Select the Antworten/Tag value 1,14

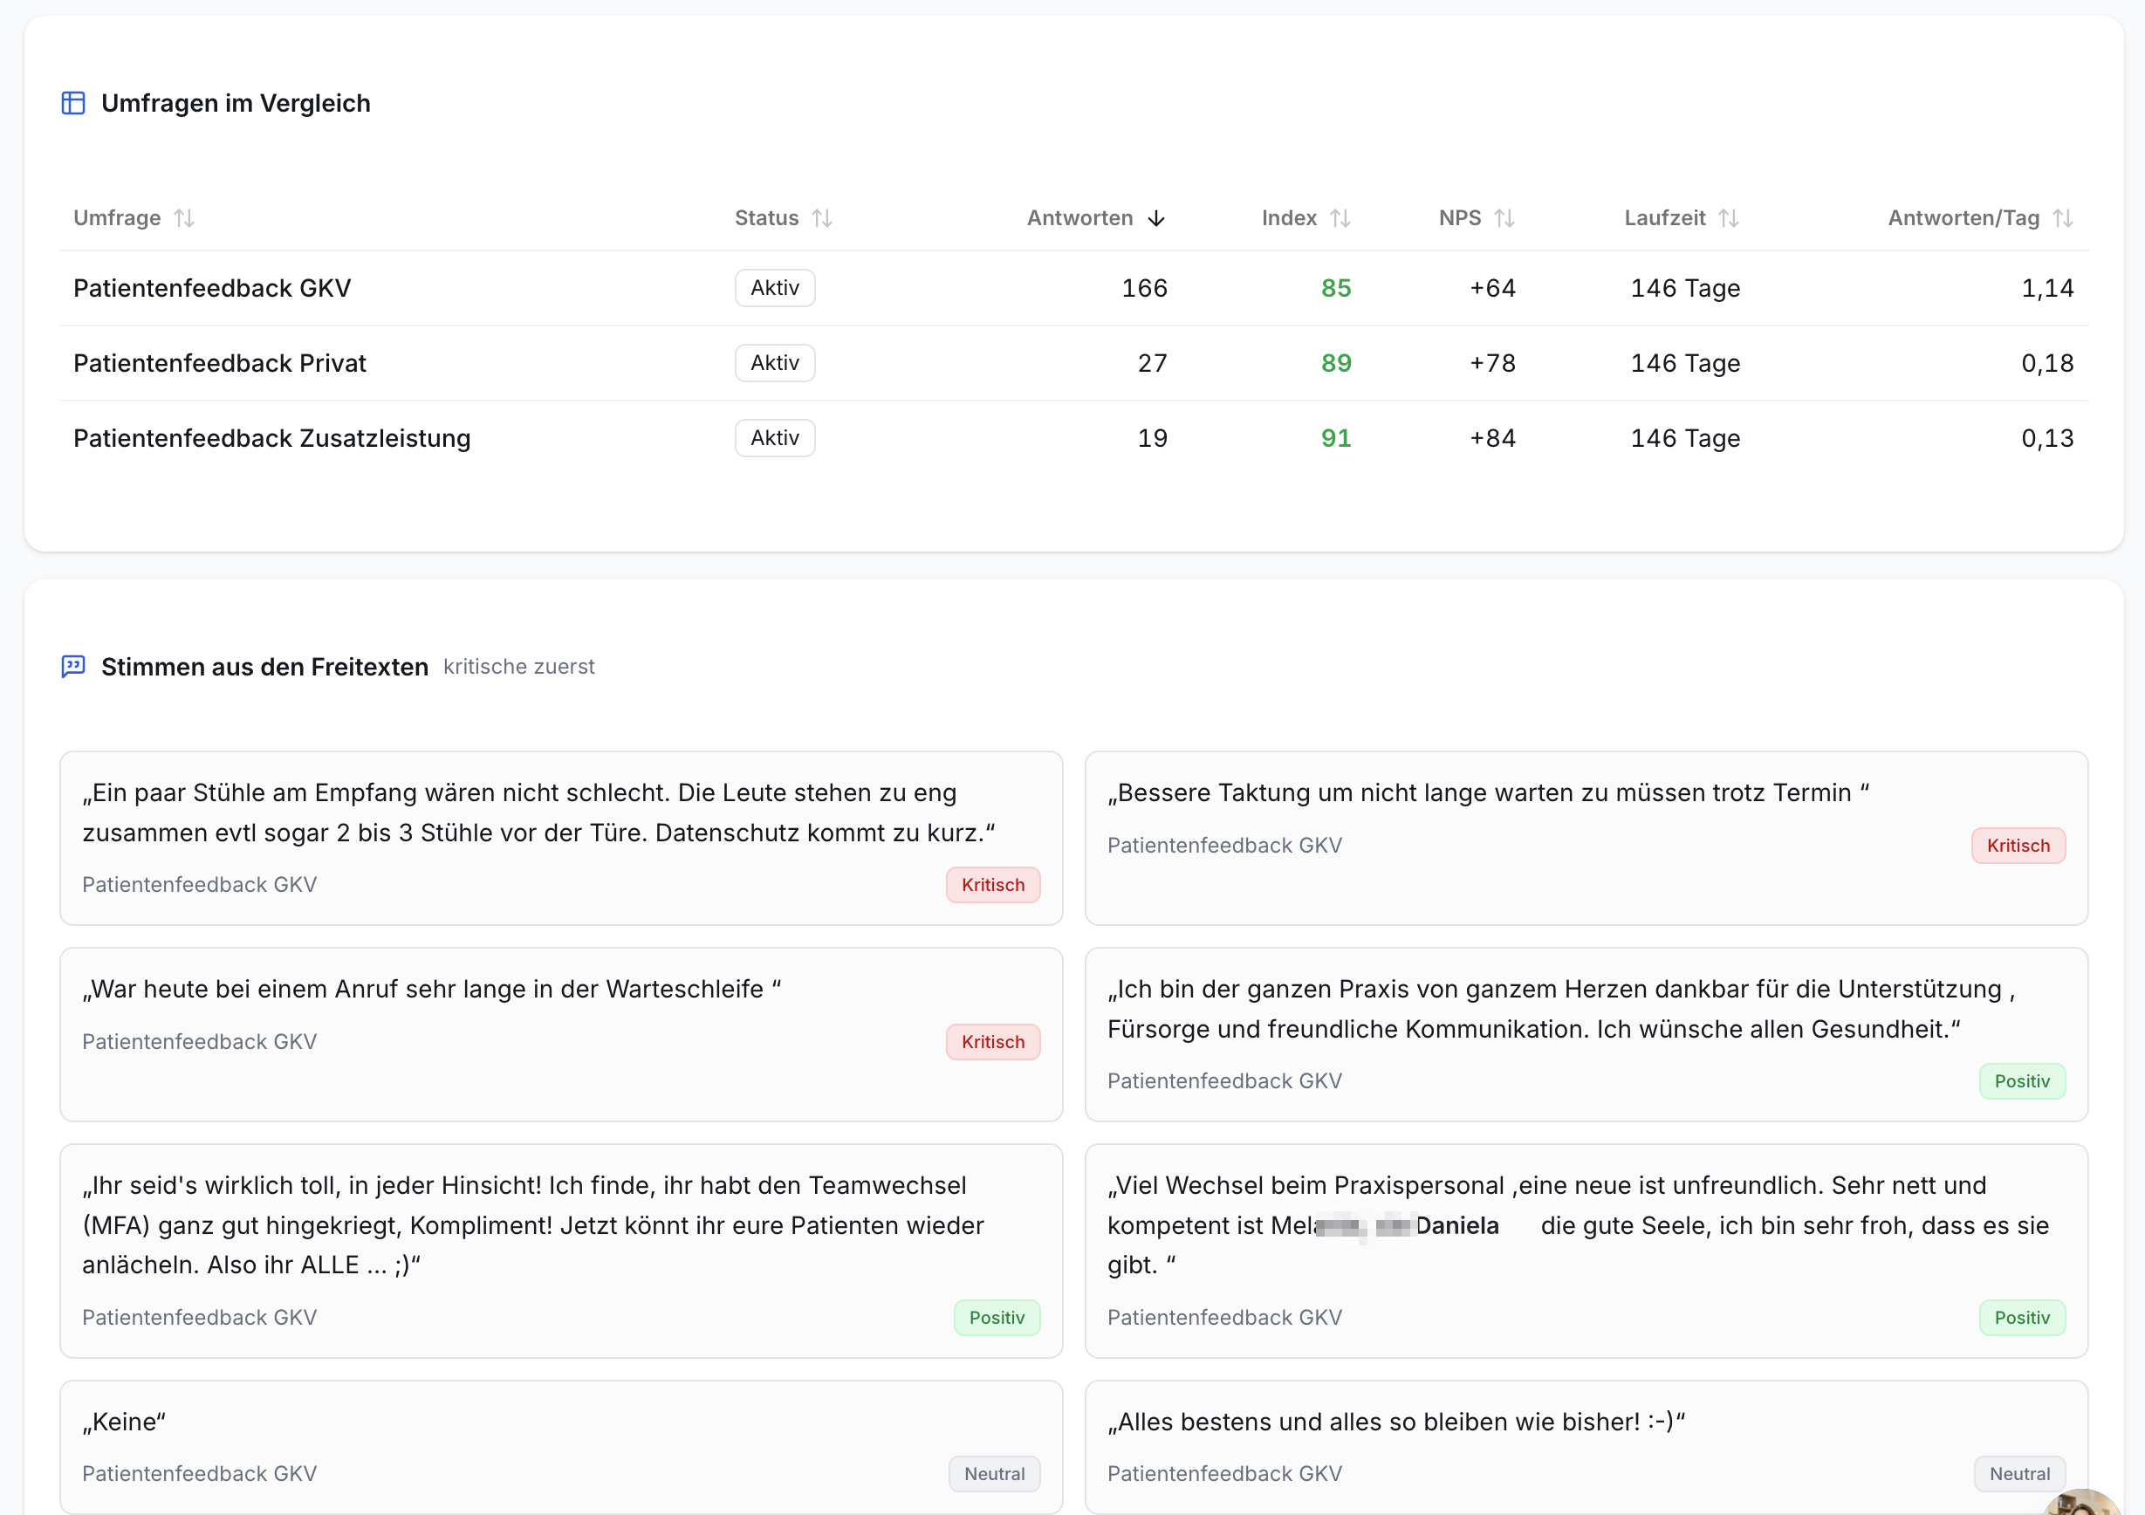click(x=2048, y=289)
